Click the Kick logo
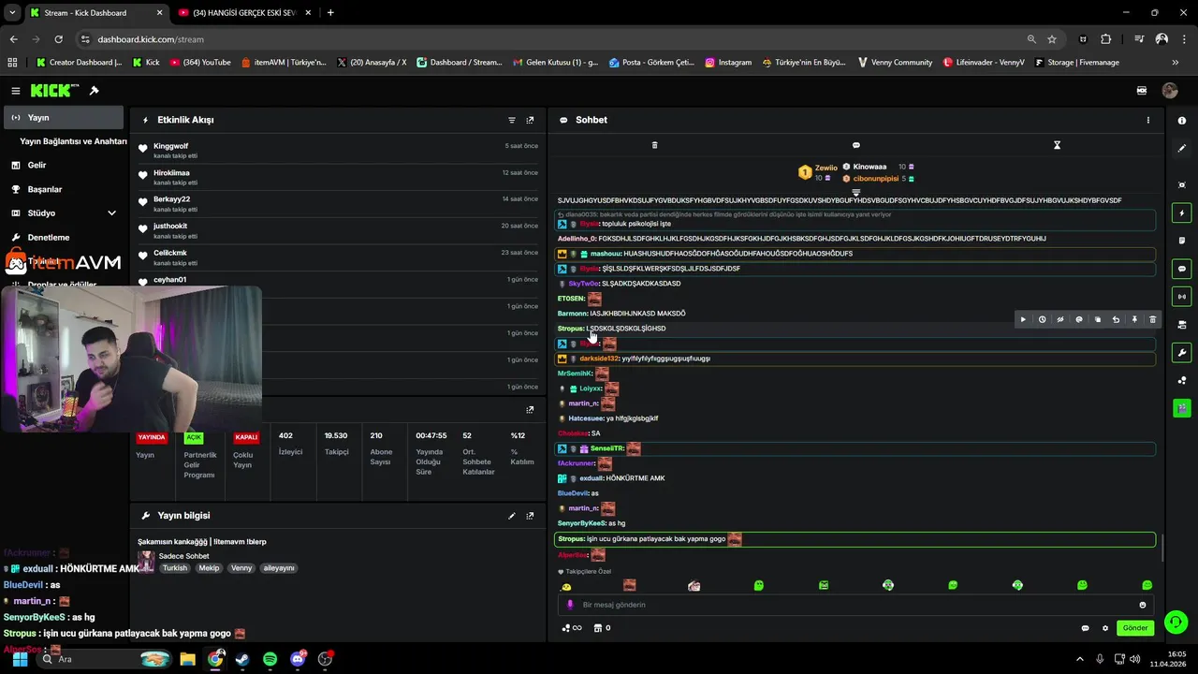 pyautogui.click(x=54, y=91)
